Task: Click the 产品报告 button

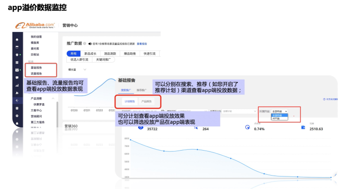Action: coord(146,101)
